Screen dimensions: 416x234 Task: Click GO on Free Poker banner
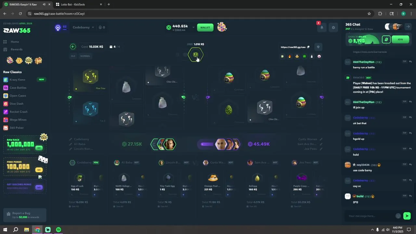click(39, 170)
